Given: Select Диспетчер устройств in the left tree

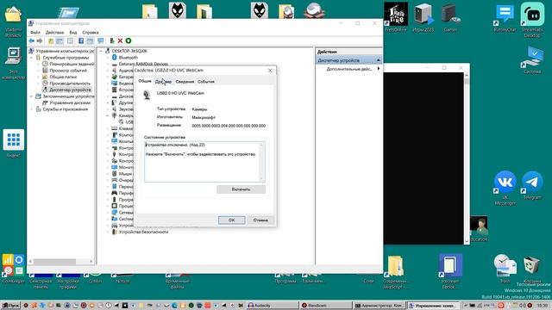Looking at the screenshot, I should coord(70,90).
